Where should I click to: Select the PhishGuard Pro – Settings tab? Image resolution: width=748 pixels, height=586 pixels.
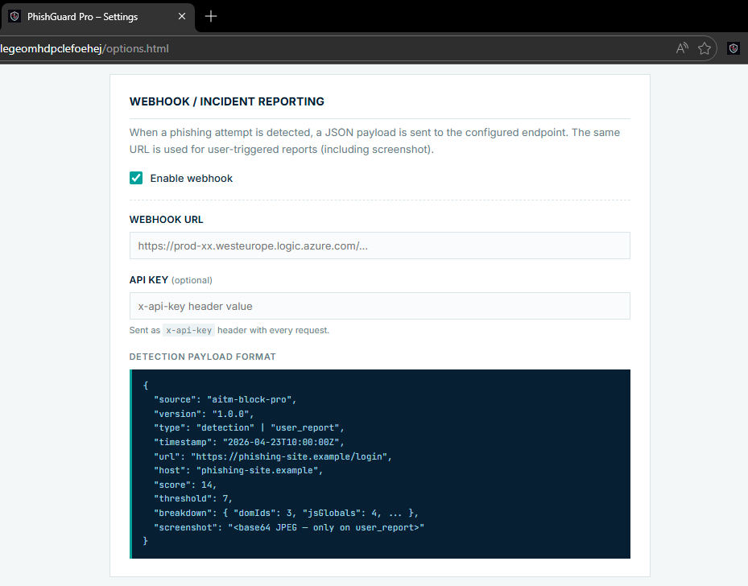click(x=97, y=17)
